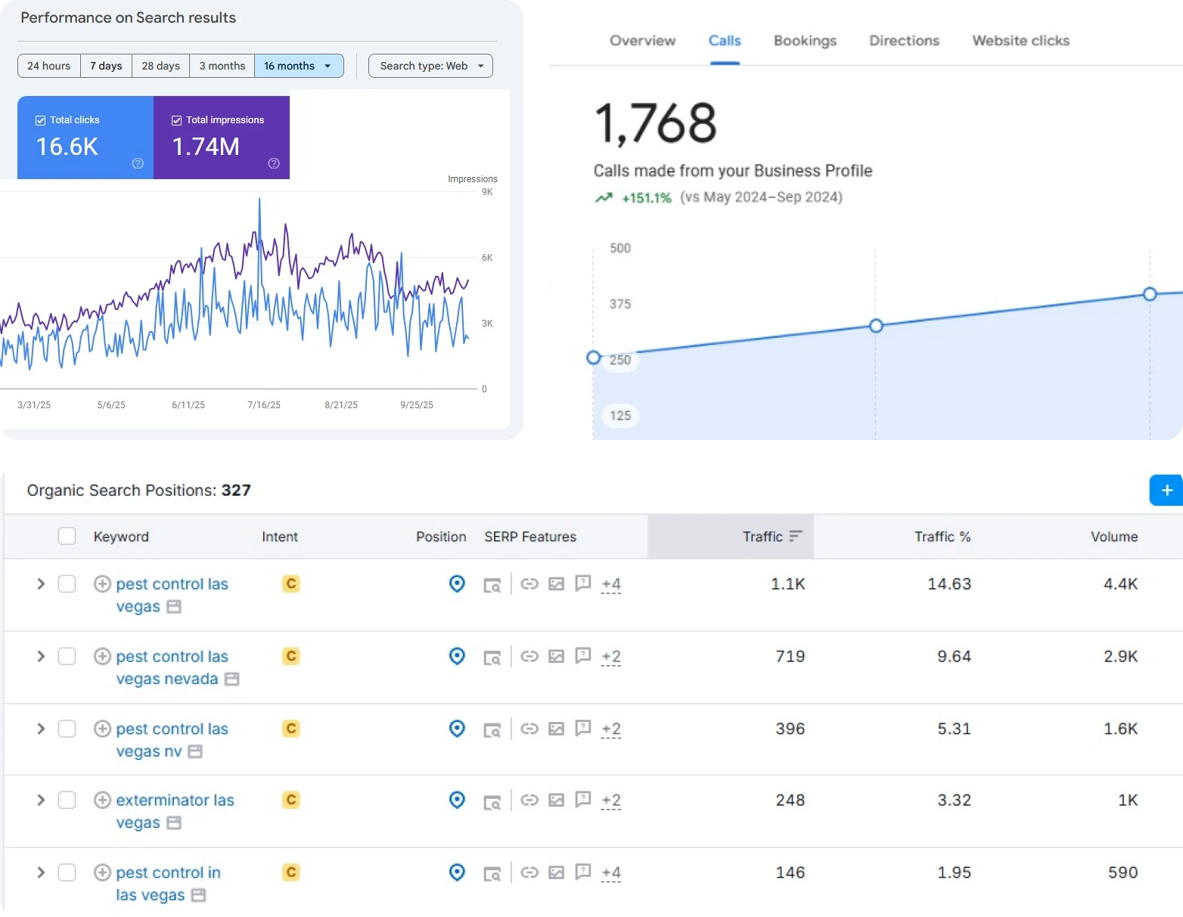Select the 7 days range

pyautogui.click(x=106, y=66)
